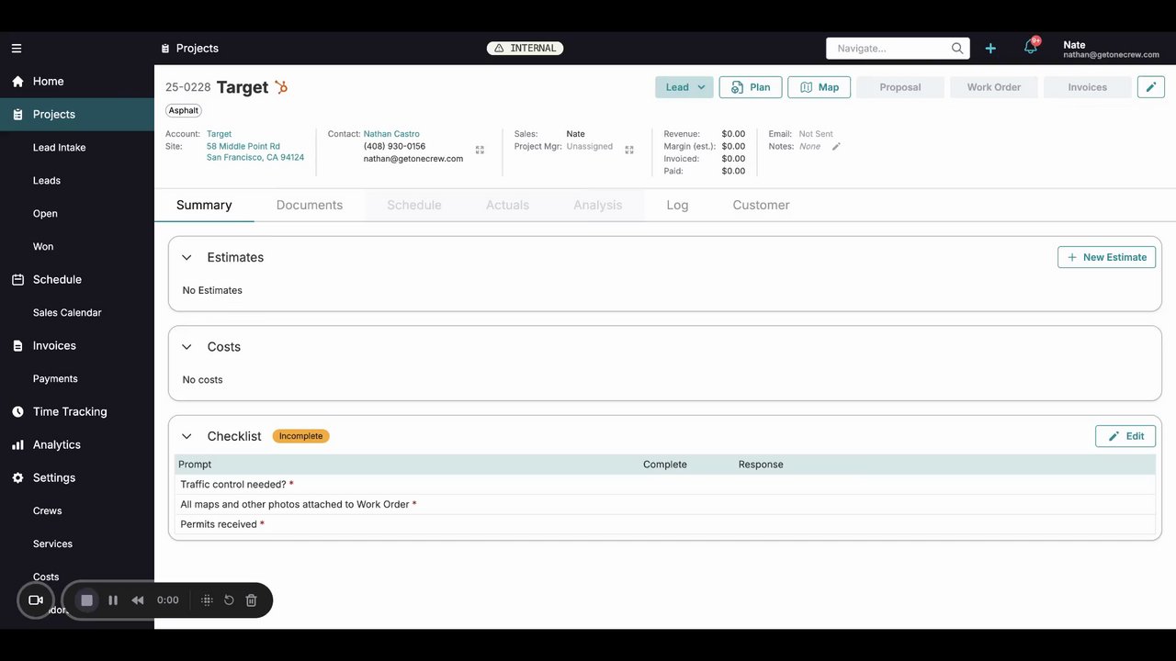The width and height of the screenshot is (1176, 661).
Task: Click the HubSpot icon beside Target
Action: click(281, 87)
